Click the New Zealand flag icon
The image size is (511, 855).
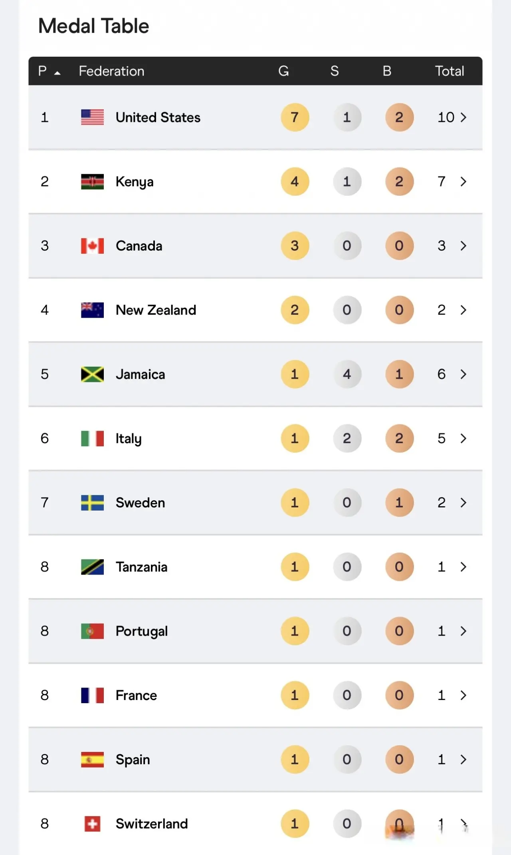tap(92, 310)
